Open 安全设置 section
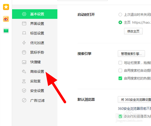Screen dimensions: 151x126 point(35,91)
